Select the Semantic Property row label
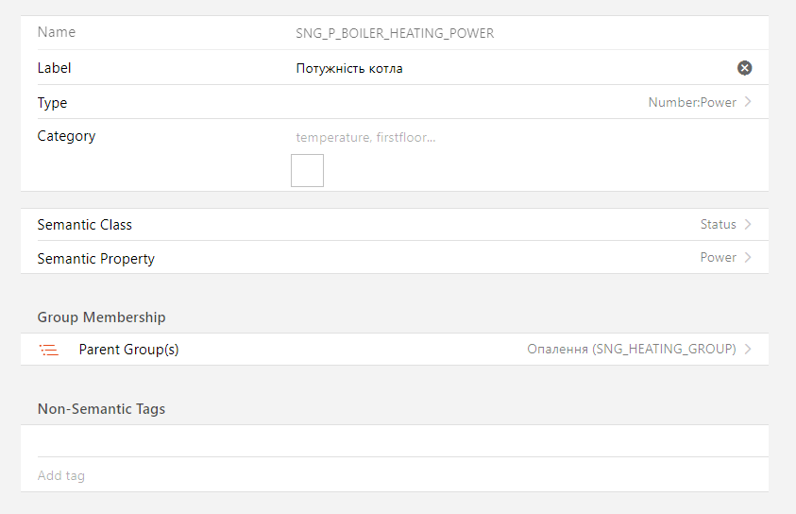 (96, 258)
